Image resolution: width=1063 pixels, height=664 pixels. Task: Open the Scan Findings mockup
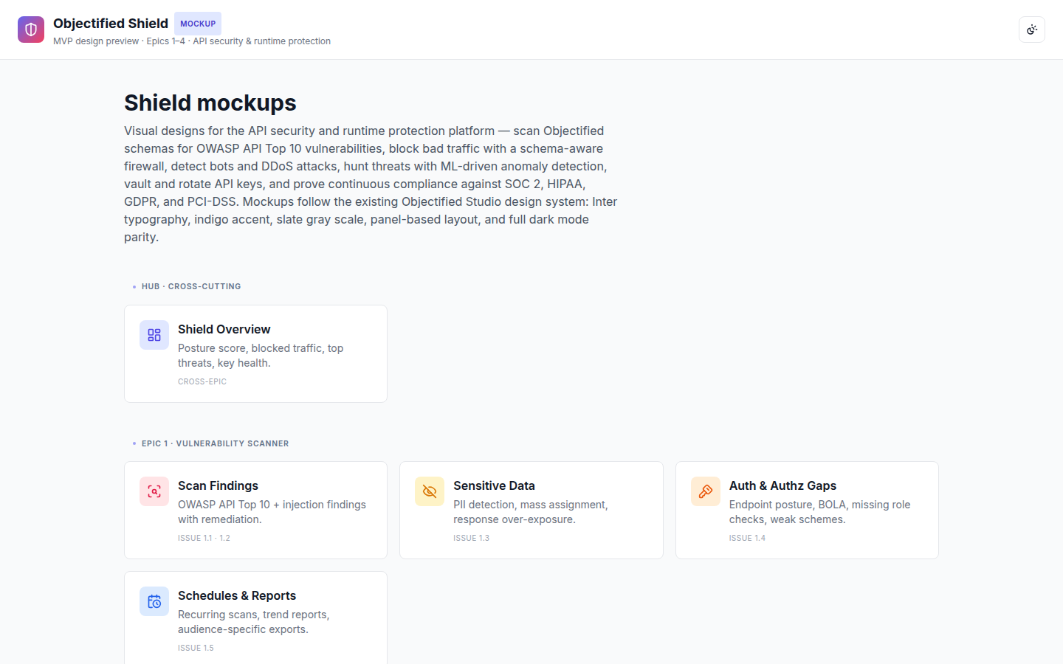(x=255, y=510)
